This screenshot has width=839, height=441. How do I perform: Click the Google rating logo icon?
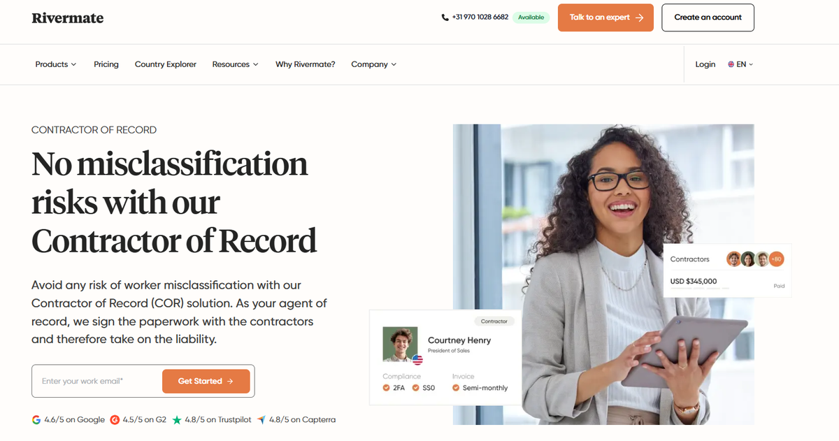click(36, 420)
